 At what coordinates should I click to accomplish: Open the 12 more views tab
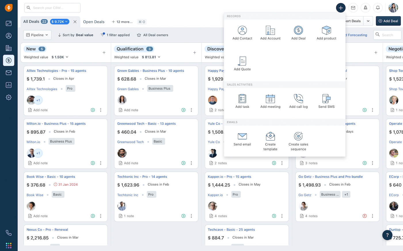tap(122, 22)
